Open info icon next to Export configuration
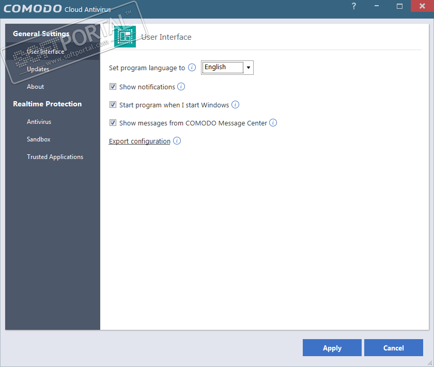Screen dimensions: 434x367 coord(177,141)
